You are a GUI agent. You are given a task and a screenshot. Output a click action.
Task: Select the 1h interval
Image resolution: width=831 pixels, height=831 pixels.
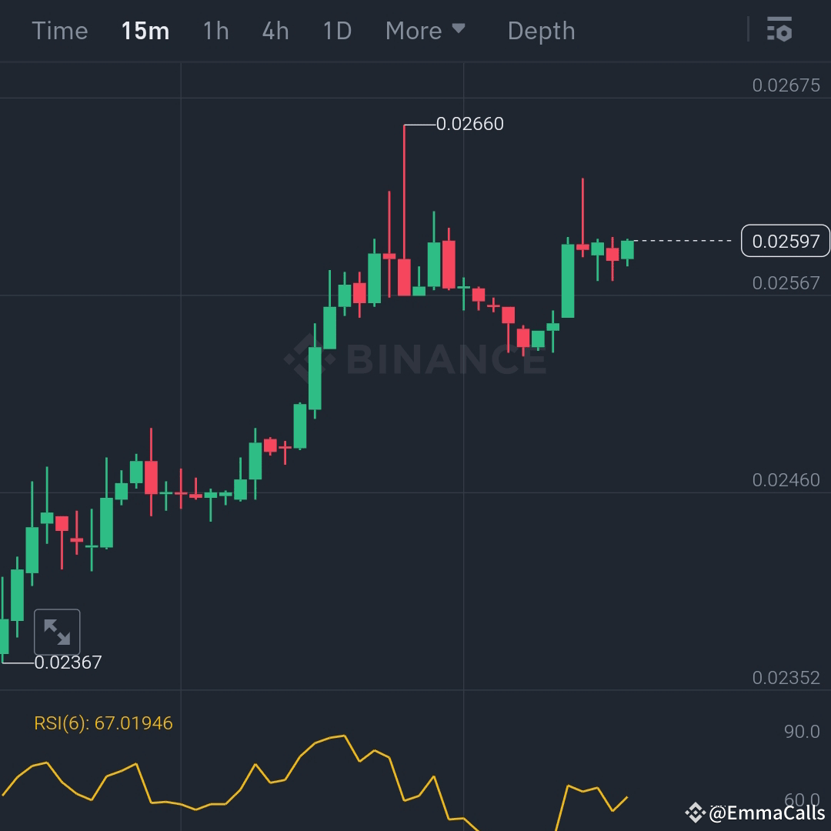[x=216, y=31]
